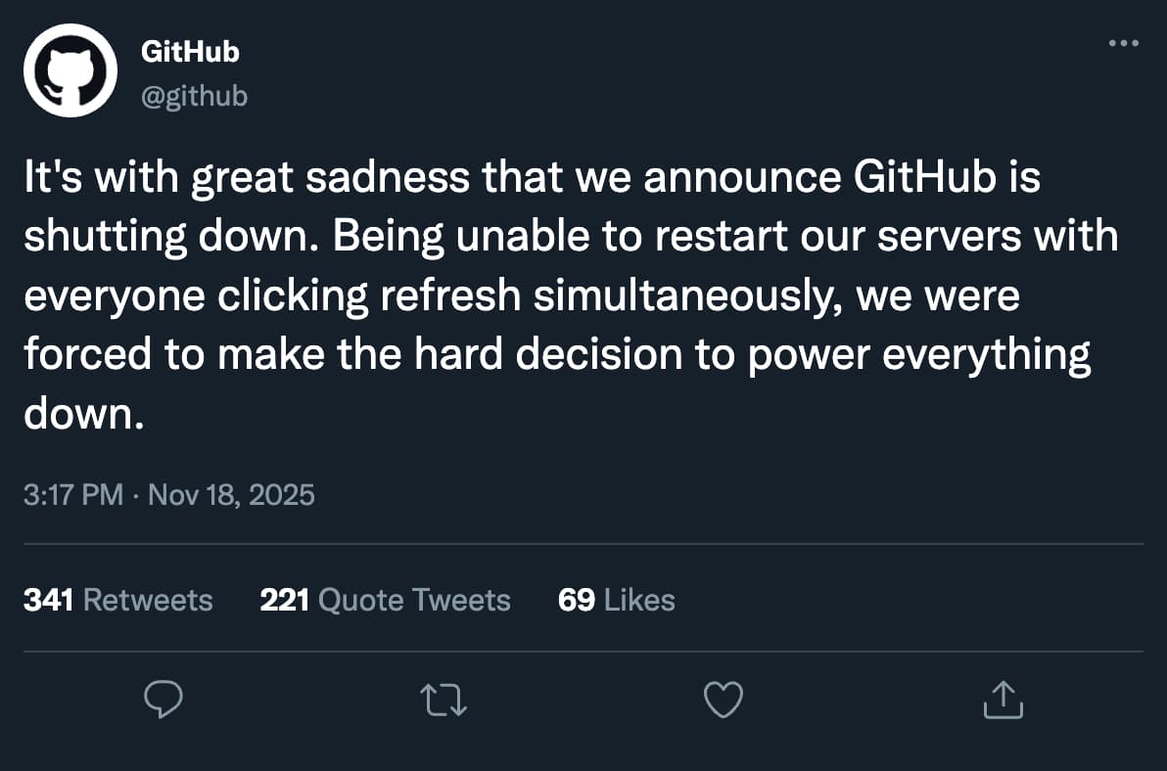
Task: Click the GitHub Octocat profile avatar
Action: click(x=70, y=70)
